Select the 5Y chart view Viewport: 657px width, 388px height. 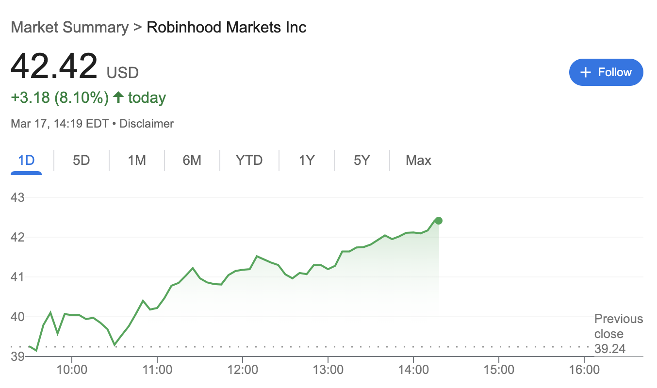click(361, 160)
